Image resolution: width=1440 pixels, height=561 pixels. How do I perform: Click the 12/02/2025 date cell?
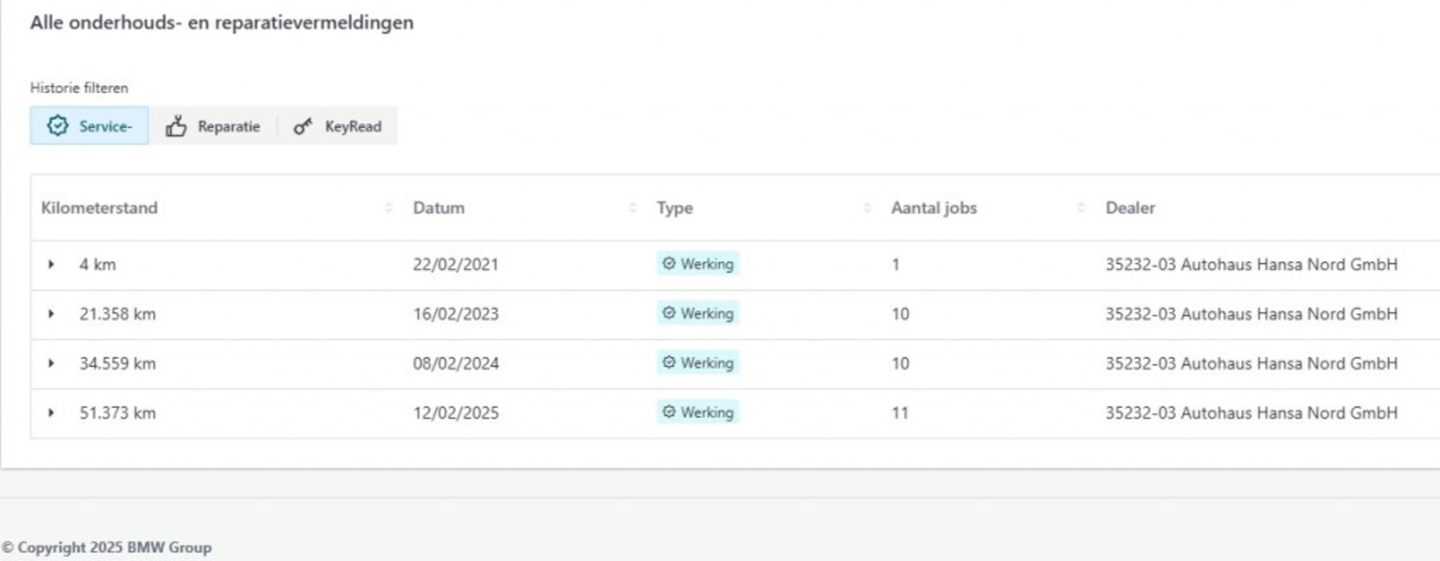point(456,413)
